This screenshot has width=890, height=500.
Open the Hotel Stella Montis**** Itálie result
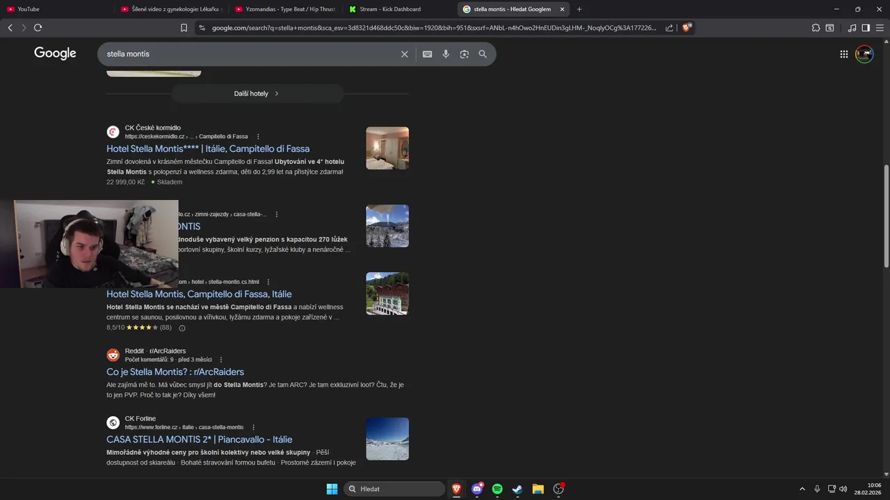click(208, 149)
